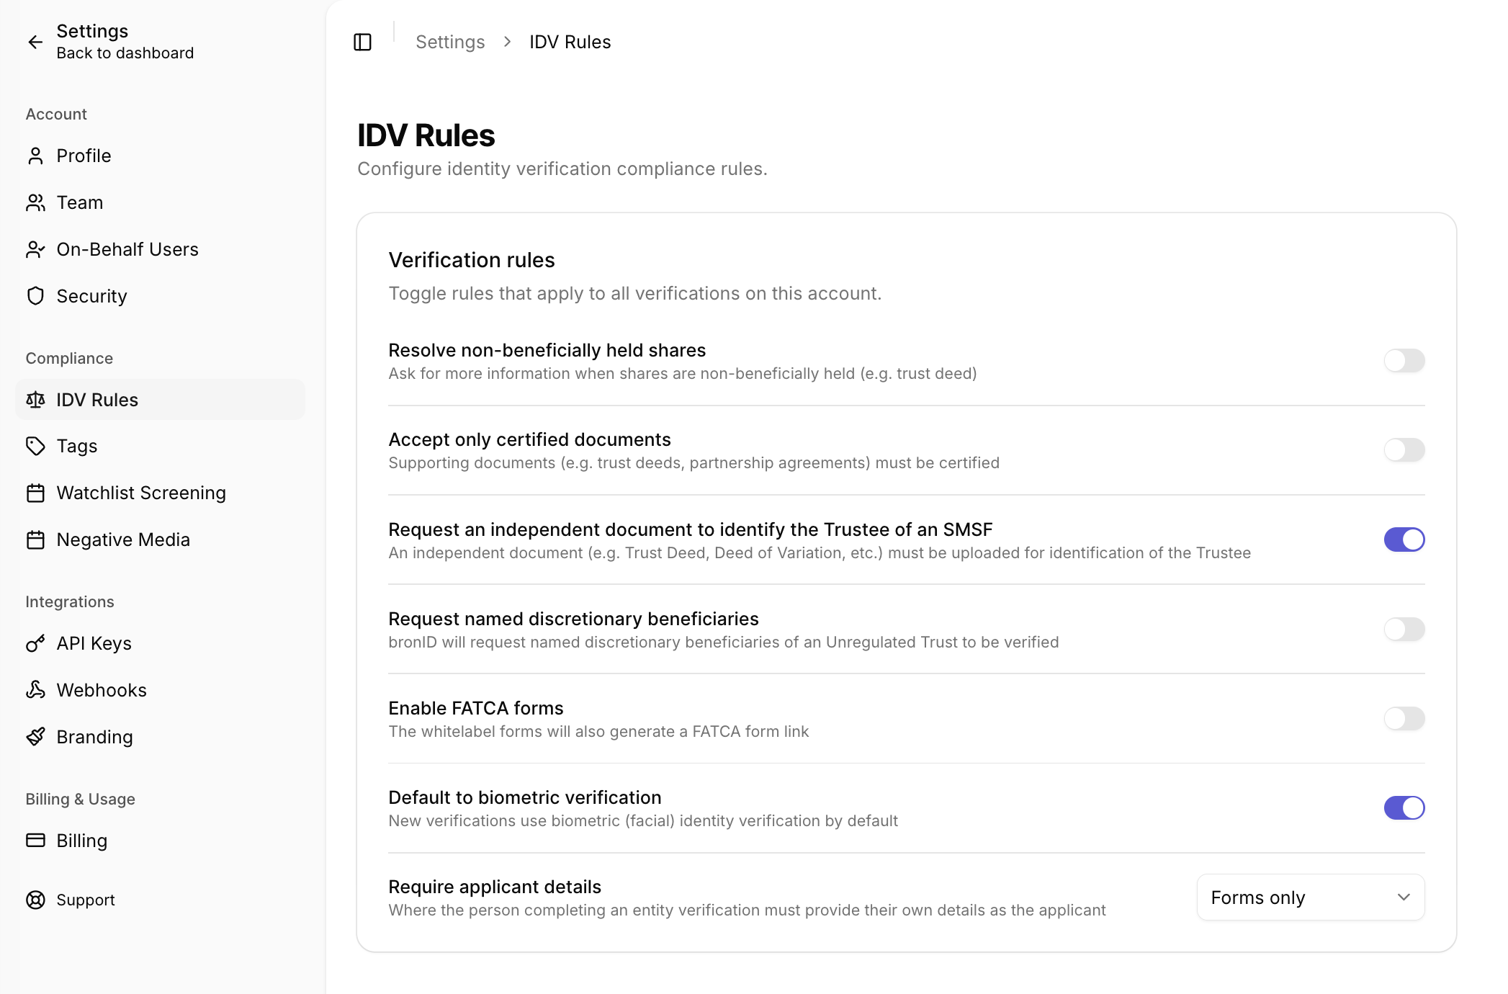Click the key icon for API Keys

pos(35,643)
